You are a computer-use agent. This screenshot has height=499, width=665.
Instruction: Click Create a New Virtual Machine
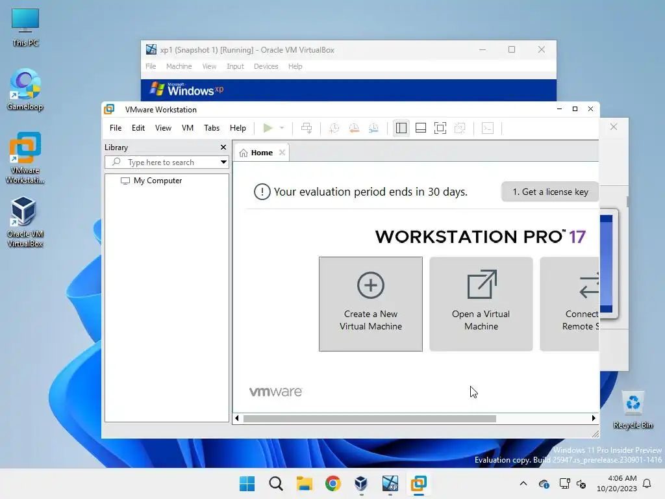click(371, 304)
